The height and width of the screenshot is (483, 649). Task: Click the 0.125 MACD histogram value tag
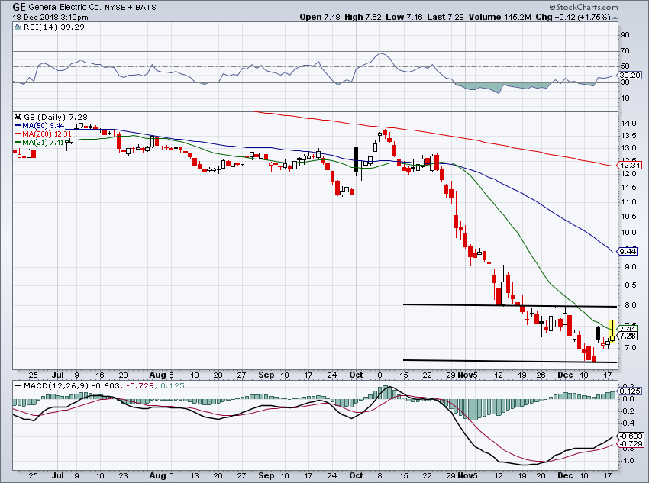[x=631, y=391]
